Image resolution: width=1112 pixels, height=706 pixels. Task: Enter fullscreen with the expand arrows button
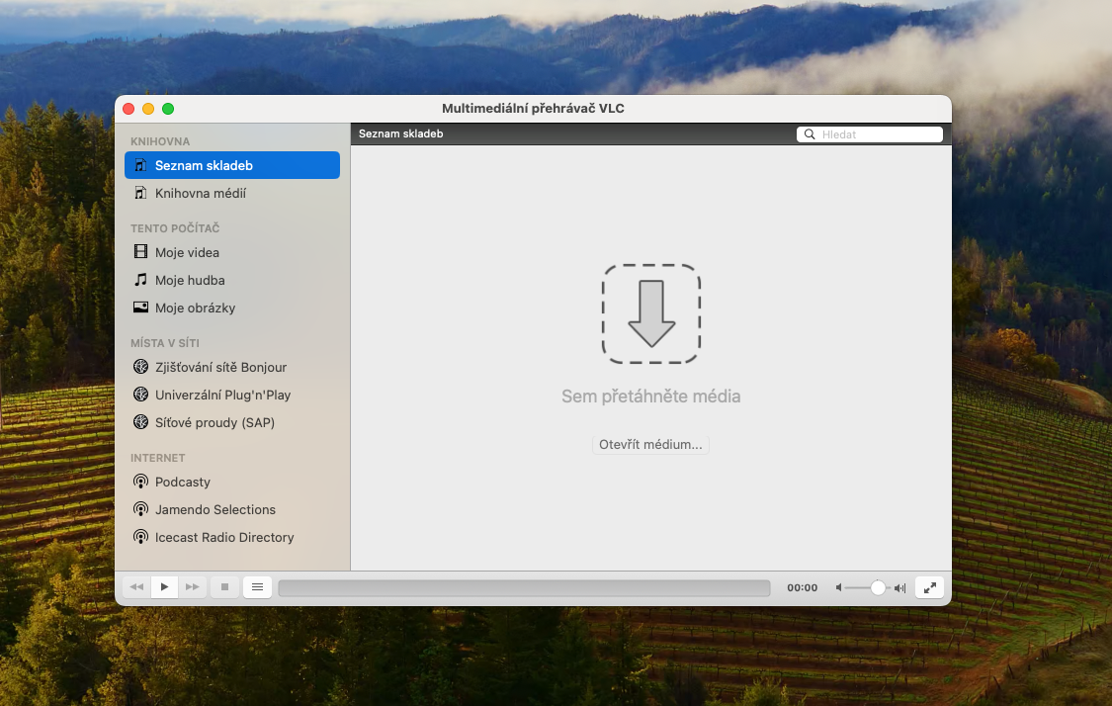[929, 587]
